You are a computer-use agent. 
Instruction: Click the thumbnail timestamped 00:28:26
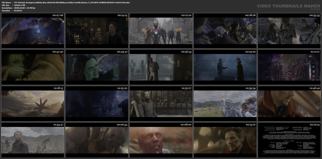point(225,31)
